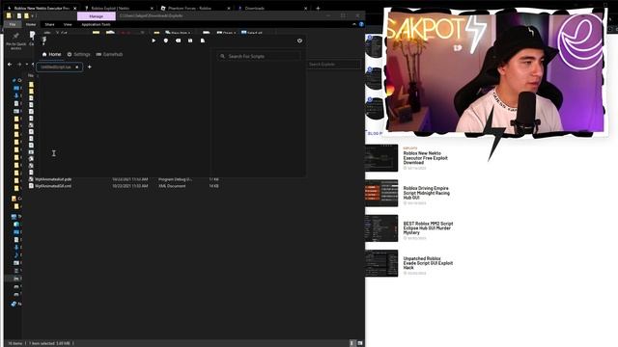Open the executor Home tab
This screenshot has height=347, width=618.
(51, 54)
